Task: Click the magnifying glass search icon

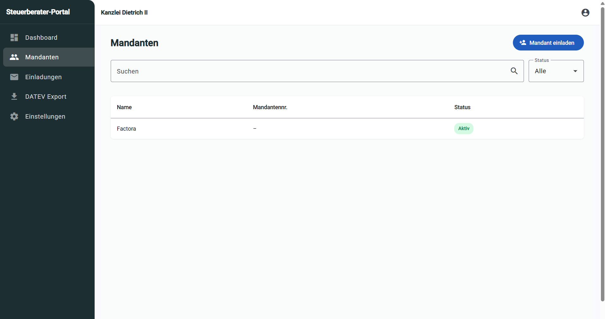Action: tap(514, 71)
